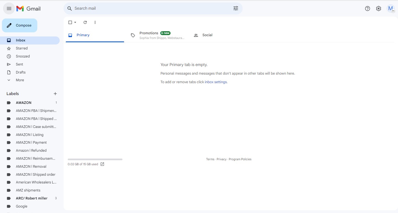This screenshot has height=213, width=398.
Task: Open the AMAZON | Removal label
Action: click(x=30, y=167)
